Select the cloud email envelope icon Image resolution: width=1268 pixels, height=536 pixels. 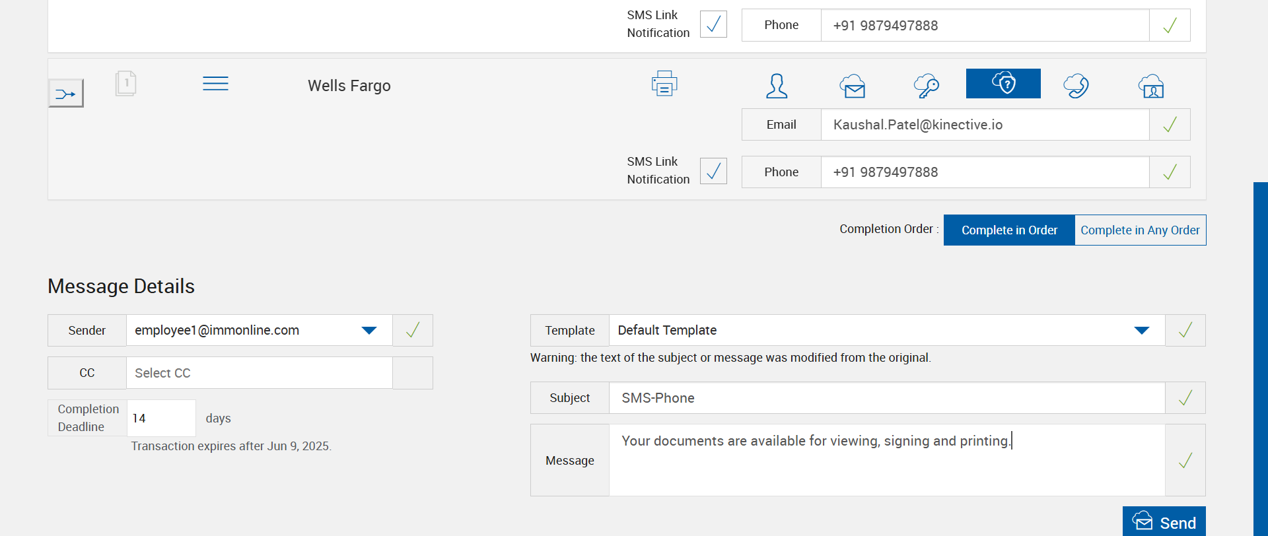coord(853,86)
